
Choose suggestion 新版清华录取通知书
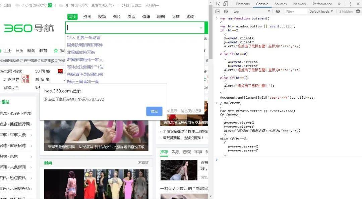click(x=85, y=74)
